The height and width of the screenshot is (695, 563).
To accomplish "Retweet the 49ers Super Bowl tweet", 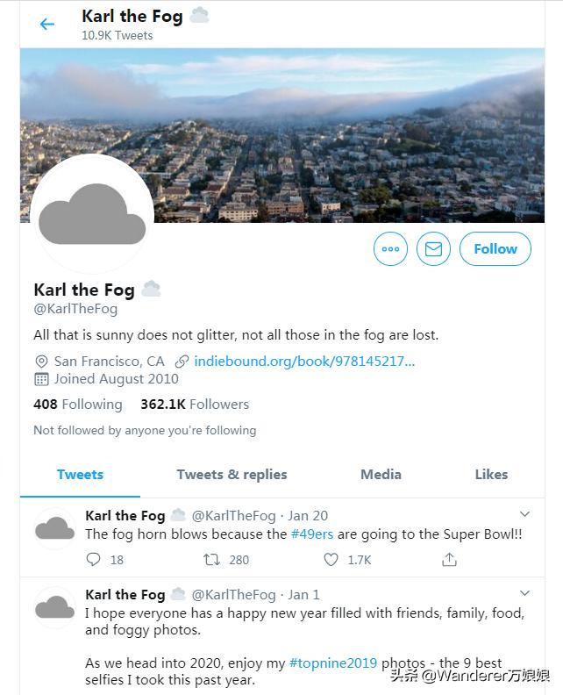I will (212, 559).
